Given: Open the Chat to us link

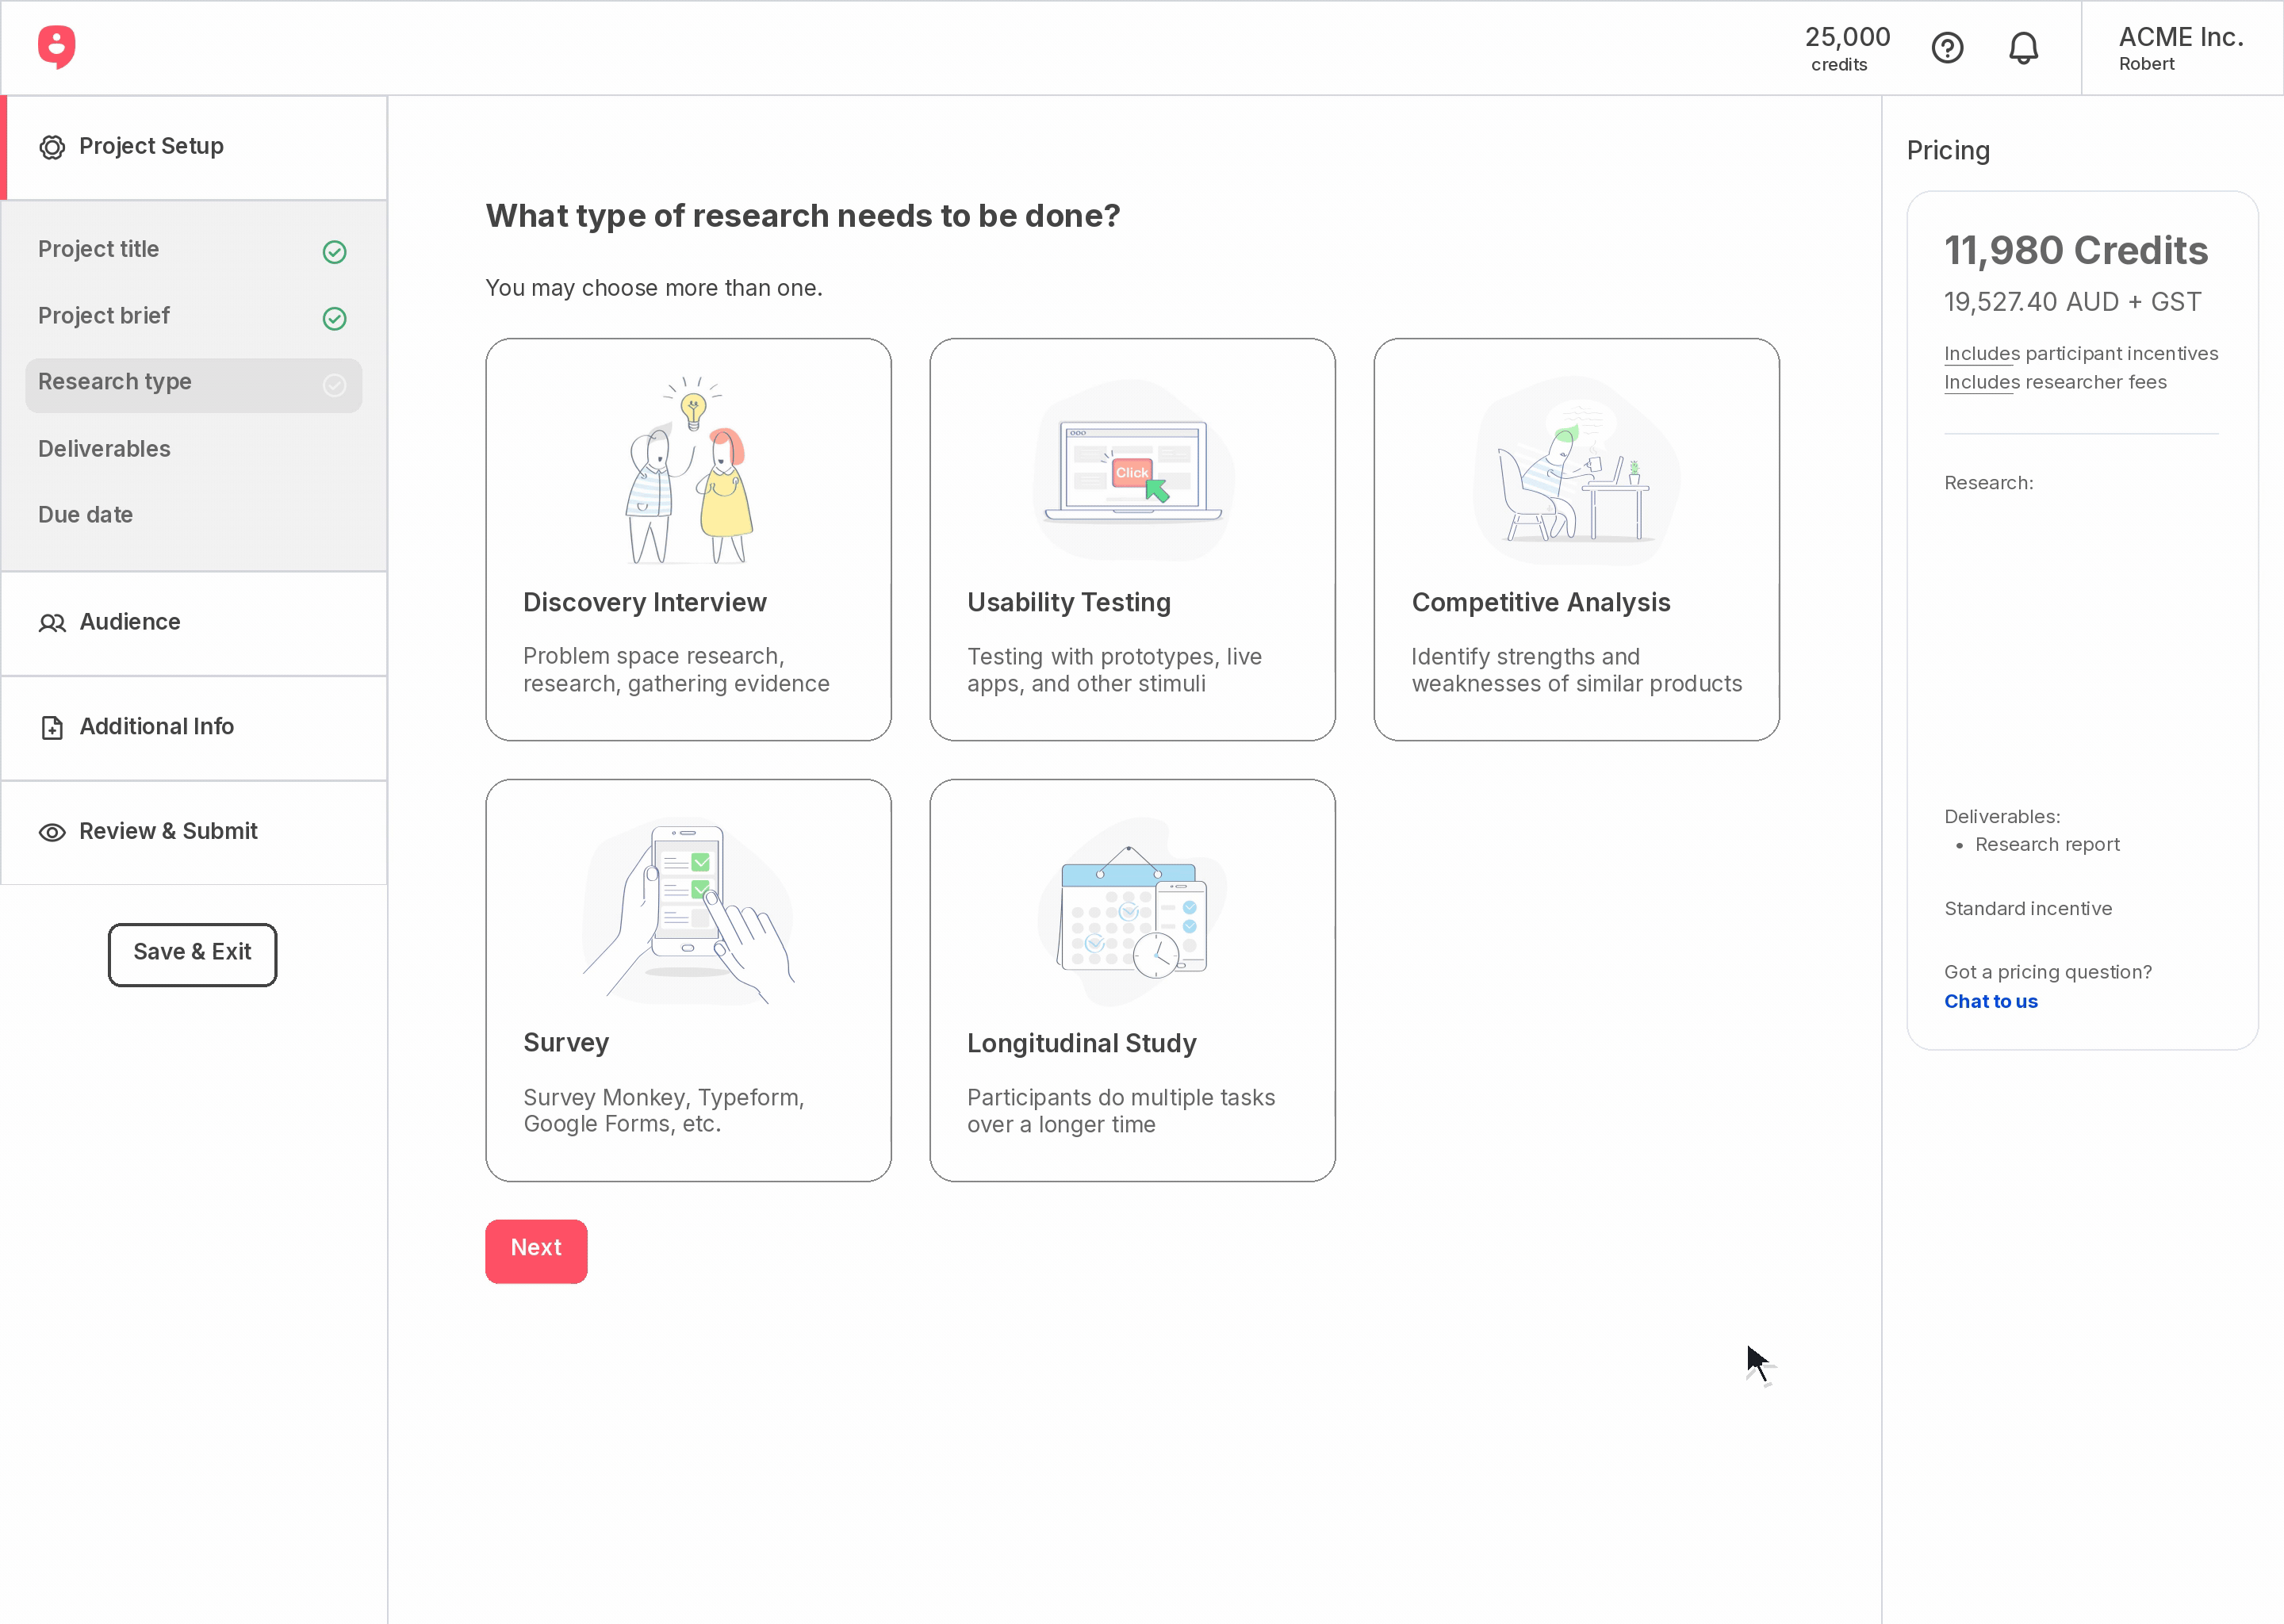Looking at the screenshot, I should point(1990,1001).
